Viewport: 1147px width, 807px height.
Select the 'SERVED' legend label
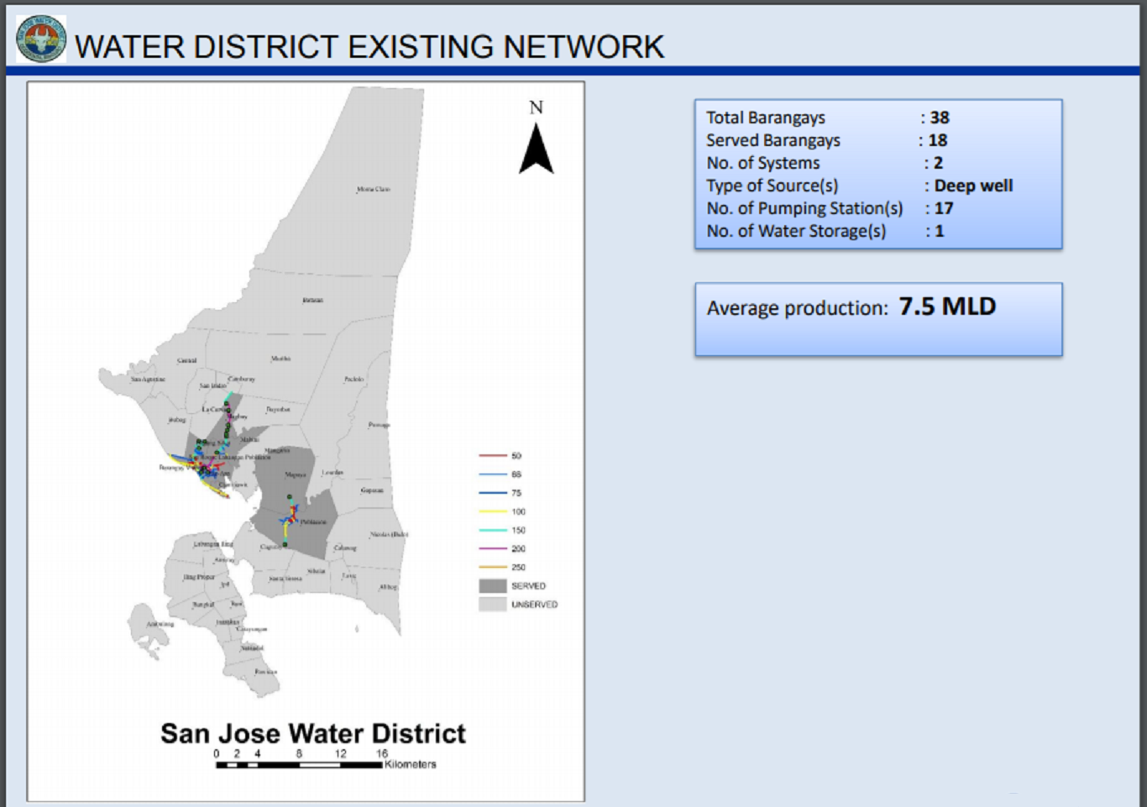coord(528,586)
